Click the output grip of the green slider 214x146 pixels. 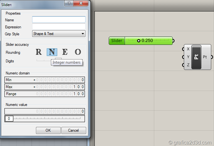coord(173,41)
